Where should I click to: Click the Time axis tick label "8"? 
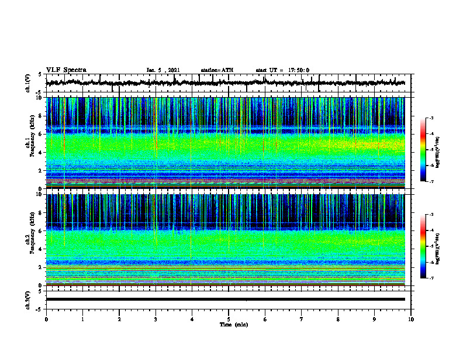(338, 319)
